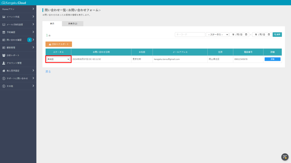The width and height of the screenshot is (291, 163).
Task: Click the Kengaku Cloud logo
Action: 14,3
